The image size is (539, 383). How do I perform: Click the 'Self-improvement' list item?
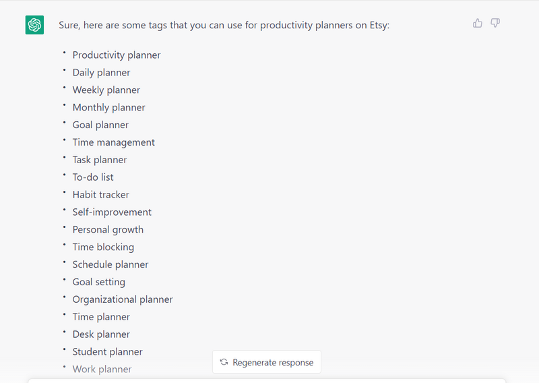point(112,212)
